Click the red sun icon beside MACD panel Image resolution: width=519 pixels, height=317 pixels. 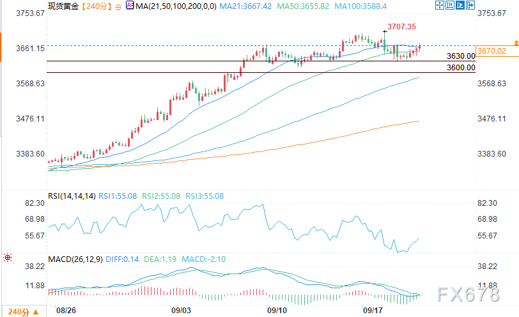pos(6,258)
